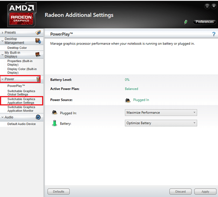The width and height of the screenshot is (218, 197).
Task: Click the Power section label
Action: pos(9,79)
